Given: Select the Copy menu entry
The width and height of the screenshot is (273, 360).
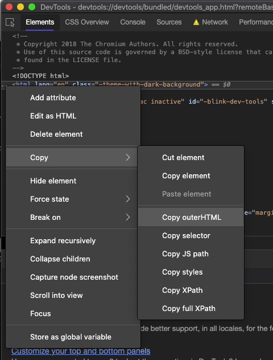Looking at the screenshot, I should coord(72,157).
